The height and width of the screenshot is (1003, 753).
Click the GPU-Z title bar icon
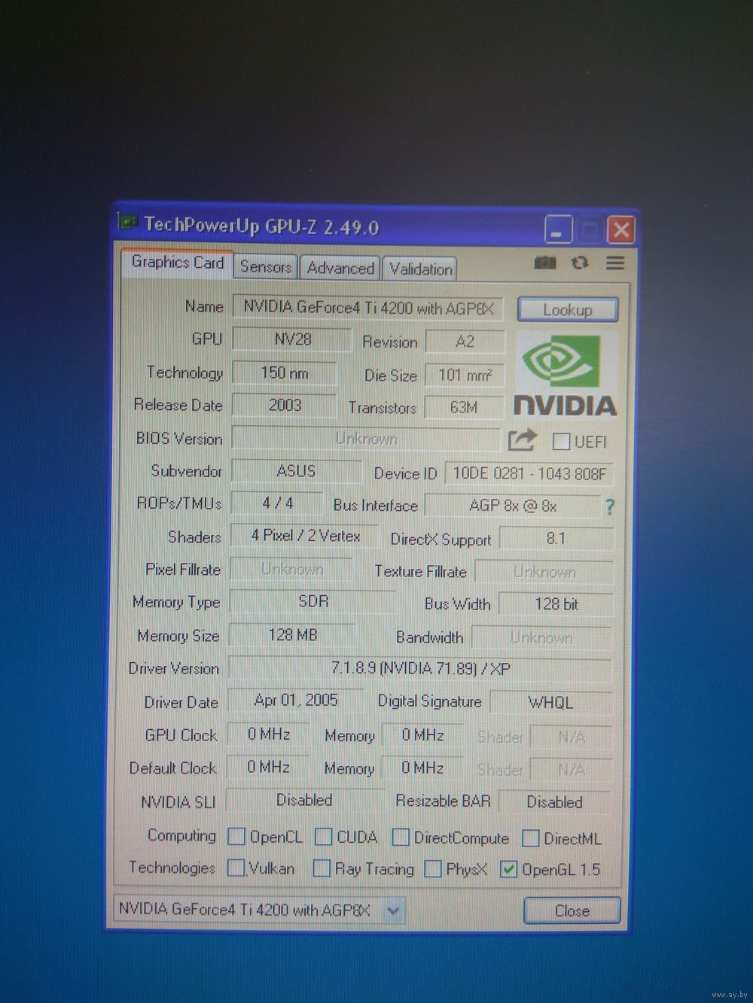pyautogui.click(x=128, y=223)
